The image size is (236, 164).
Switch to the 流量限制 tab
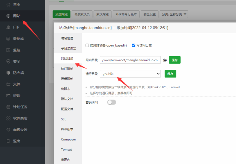[x=68, y=79]
